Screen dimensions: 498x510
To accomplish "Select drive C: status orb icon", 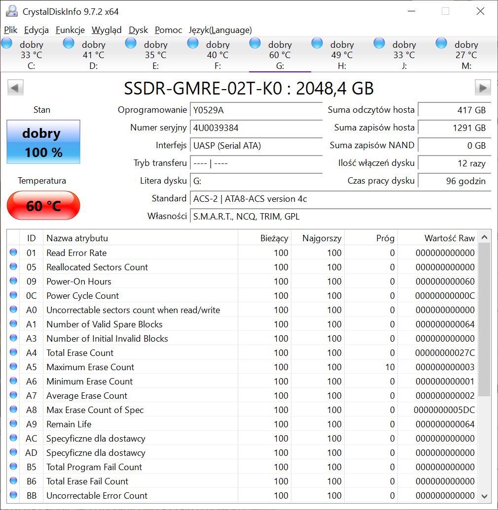I will point(6,43).
